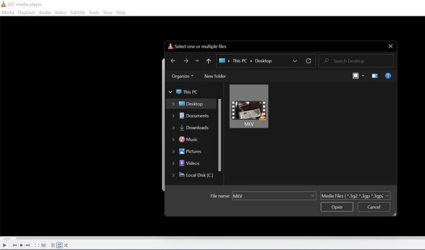425x250 pixels.
Task: Click the New folder button
Action: 215,76
